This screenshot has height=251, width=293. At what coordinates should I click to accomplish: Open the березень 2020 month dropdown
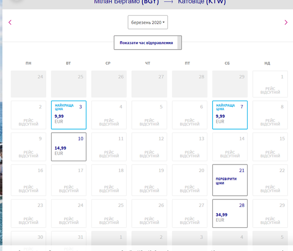coord(147,22)
